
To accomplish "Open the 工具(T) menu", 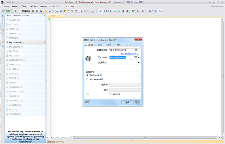I will click(x=24, y=6).
